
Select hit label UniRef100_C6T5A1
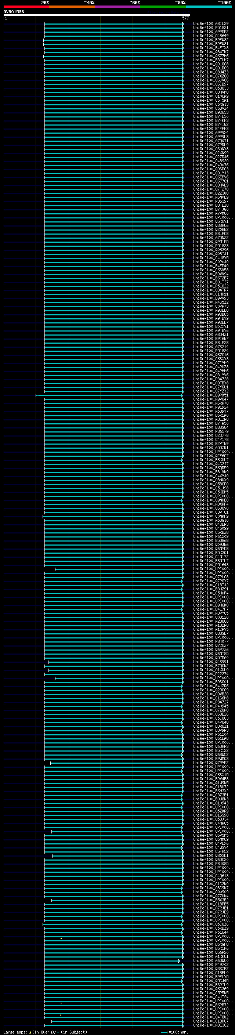coord(211,101)
